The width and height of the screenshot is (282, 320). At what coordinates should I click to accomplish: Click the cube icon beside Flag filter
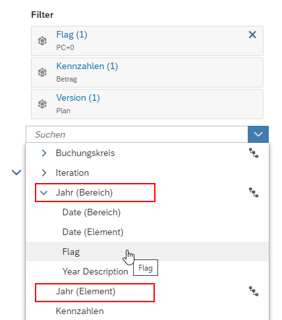click(42, 41)
